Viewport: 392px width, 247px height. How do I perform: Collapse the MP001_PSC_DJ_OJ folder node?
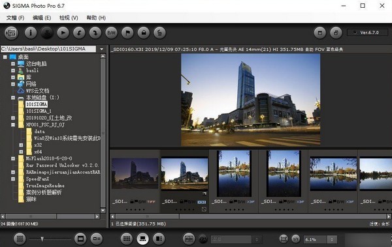[13, 124]
